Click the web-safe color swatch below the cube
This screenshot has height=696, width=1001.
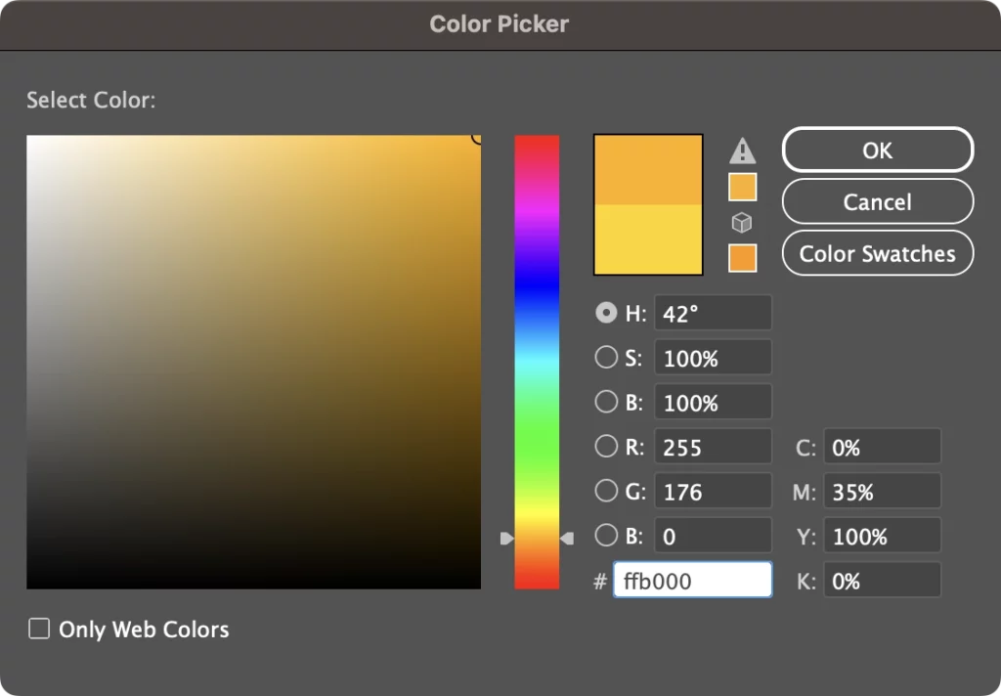pyautogui.click(x=743, y=257)
